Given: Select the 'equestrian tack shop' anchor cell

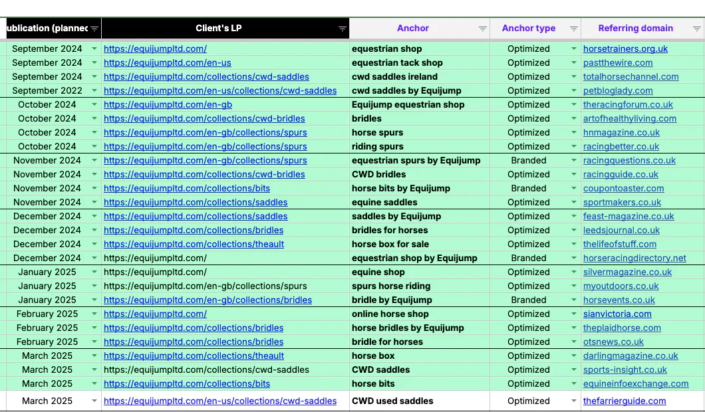Looking at the screenshot, I should tap(420, 62).
